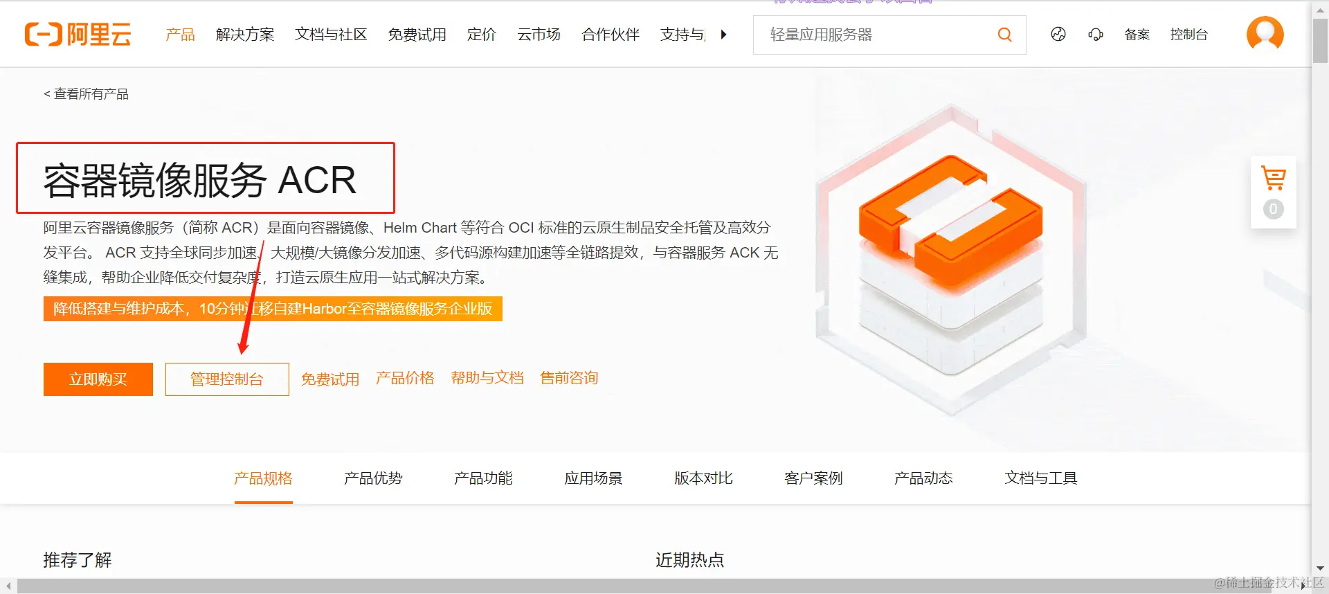Click the scrollbar down arrow
This screenshot has width=1329, height=594.
coord(1320,568)
